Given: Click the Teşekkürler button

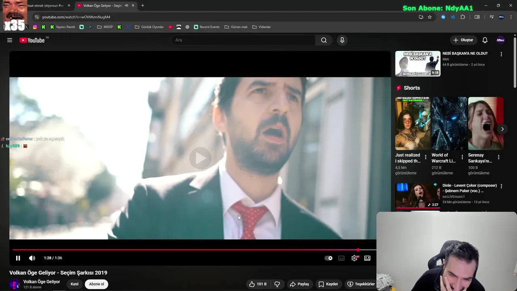Looking at the screenshot, I should [361, 284].
